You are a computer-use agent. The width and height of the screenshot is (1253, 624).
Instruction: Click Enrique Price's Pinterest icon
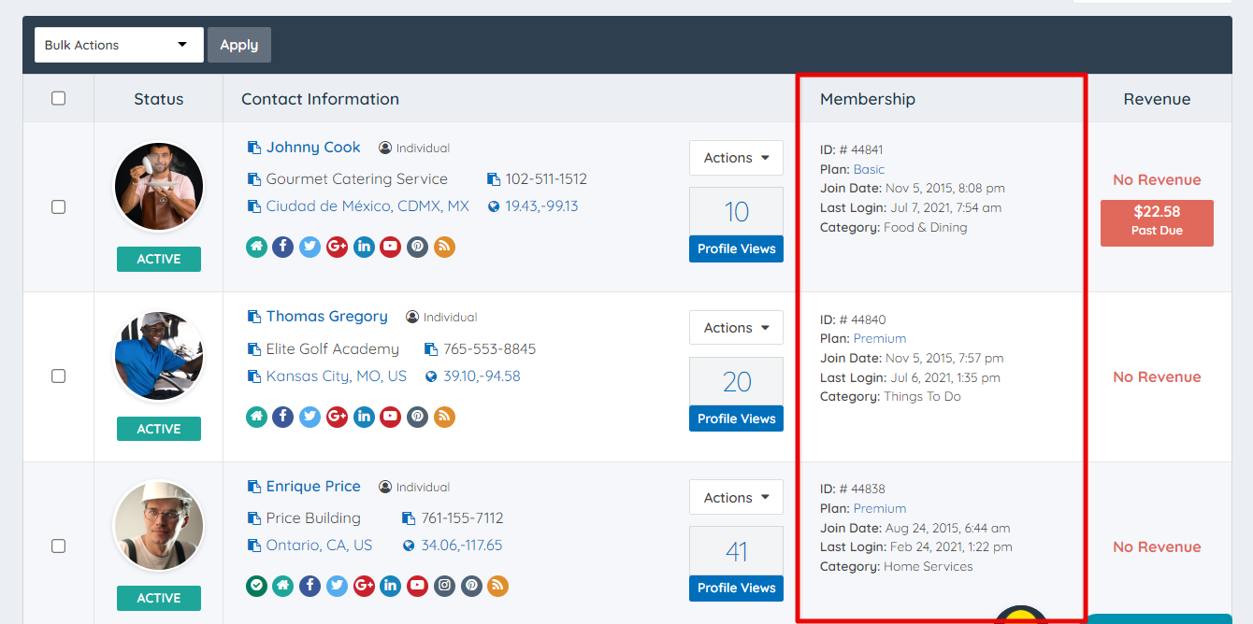pyautogui.click(x=472, y=586)
